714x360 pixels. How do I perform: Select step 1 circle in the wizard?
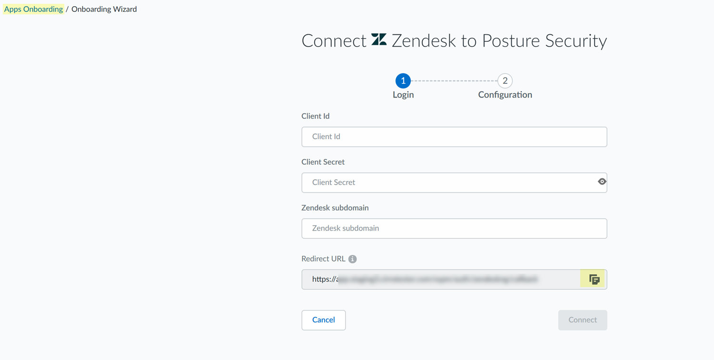point(403,81)
